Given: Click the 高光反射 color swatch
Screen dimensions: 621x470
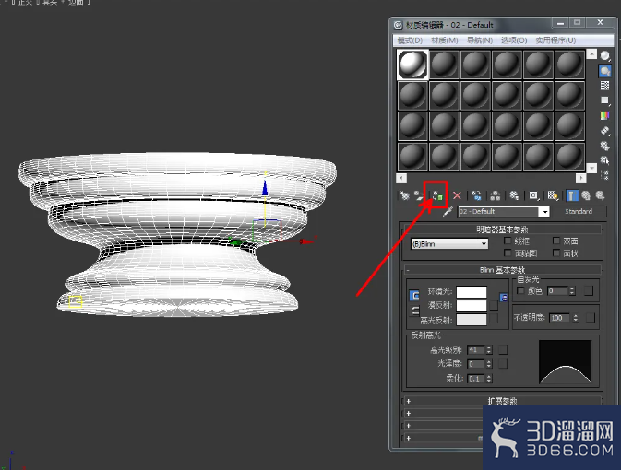Looking at the screenshot, I should (472, 319).
